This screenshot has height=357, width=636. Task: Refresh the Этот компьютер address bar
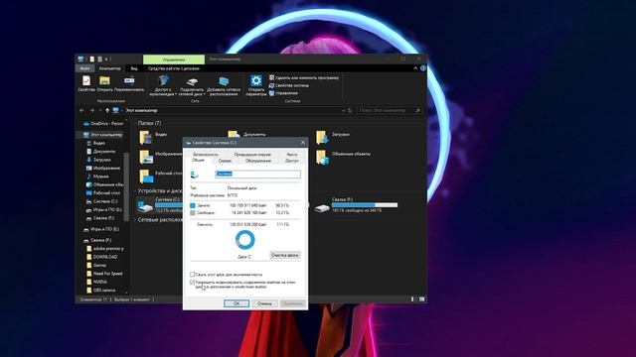pyautogui.click(x=350, y=110)
